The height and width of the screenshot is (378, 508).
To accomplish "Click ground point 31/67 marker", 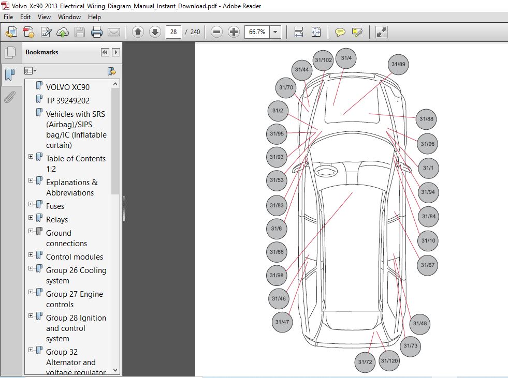I will point(427,265).
